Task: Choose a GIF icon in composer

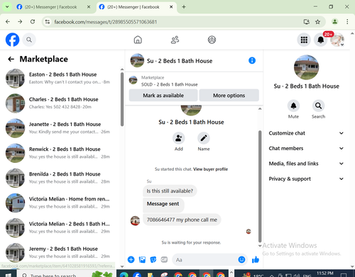Action: [x=164, y=260]
